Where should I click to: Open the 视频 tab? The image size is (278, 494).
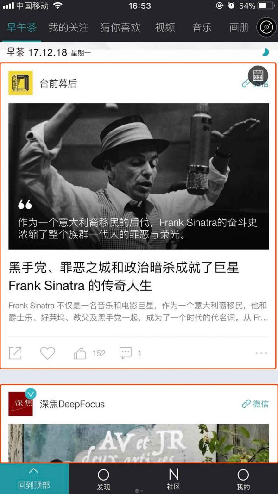[165, 27]
